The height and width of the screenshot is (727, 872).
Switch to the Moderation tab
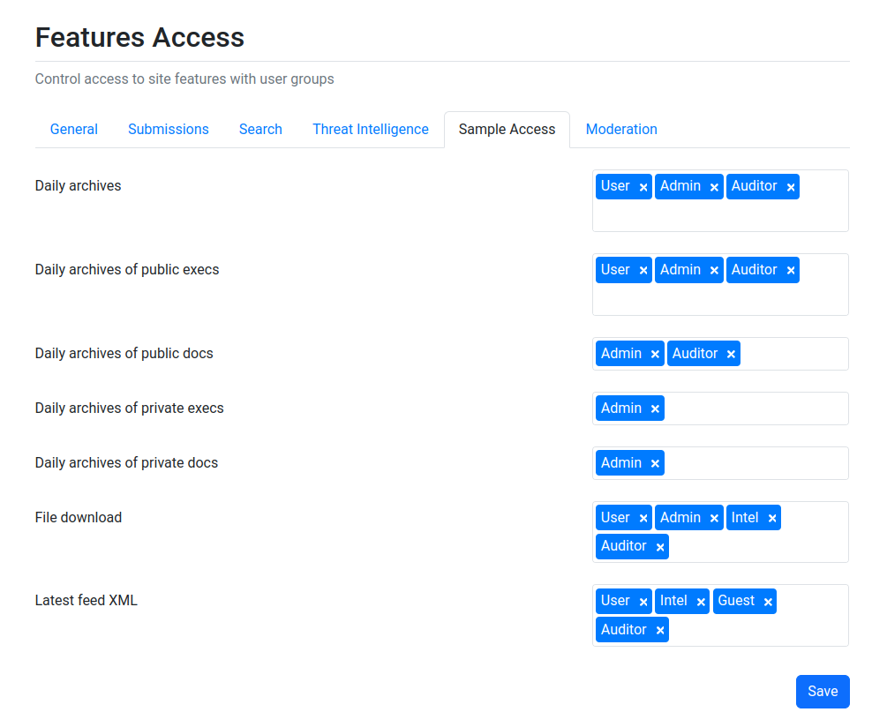(x=621, y=130)
